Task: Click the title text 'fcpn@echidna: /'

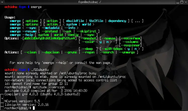Action: pos(90,2)
